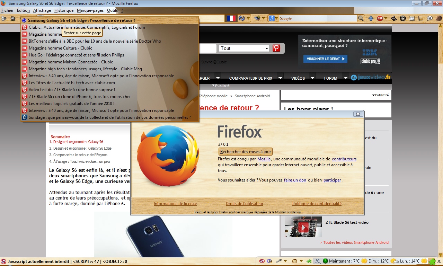Click the eyedropper icon in the status bar

(278, 261)
